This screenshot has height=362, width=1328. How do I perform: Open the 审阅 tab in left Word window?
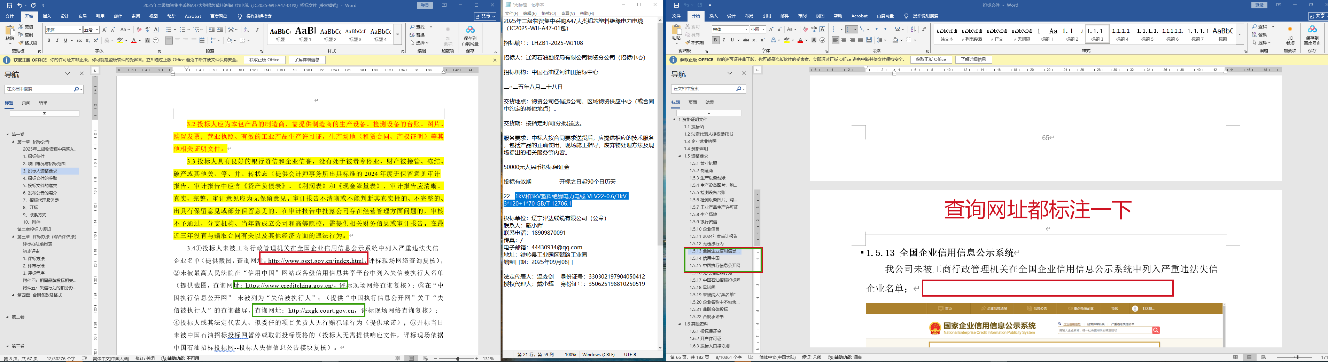click(135, 16)
